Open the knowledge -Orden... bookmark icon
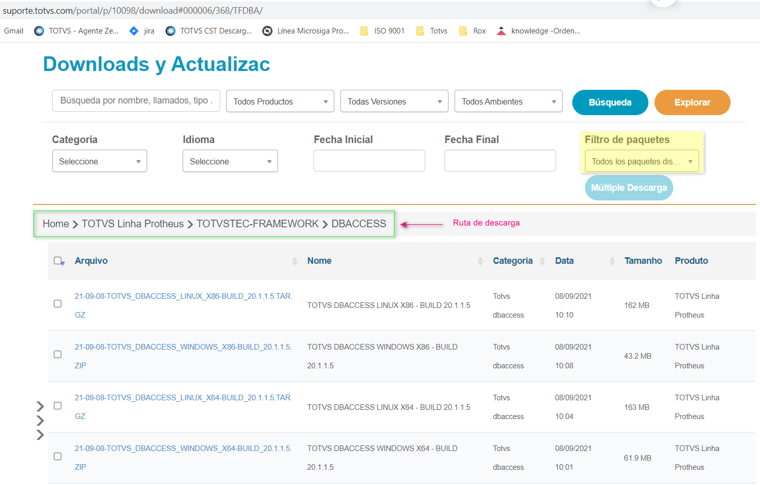 501,31
